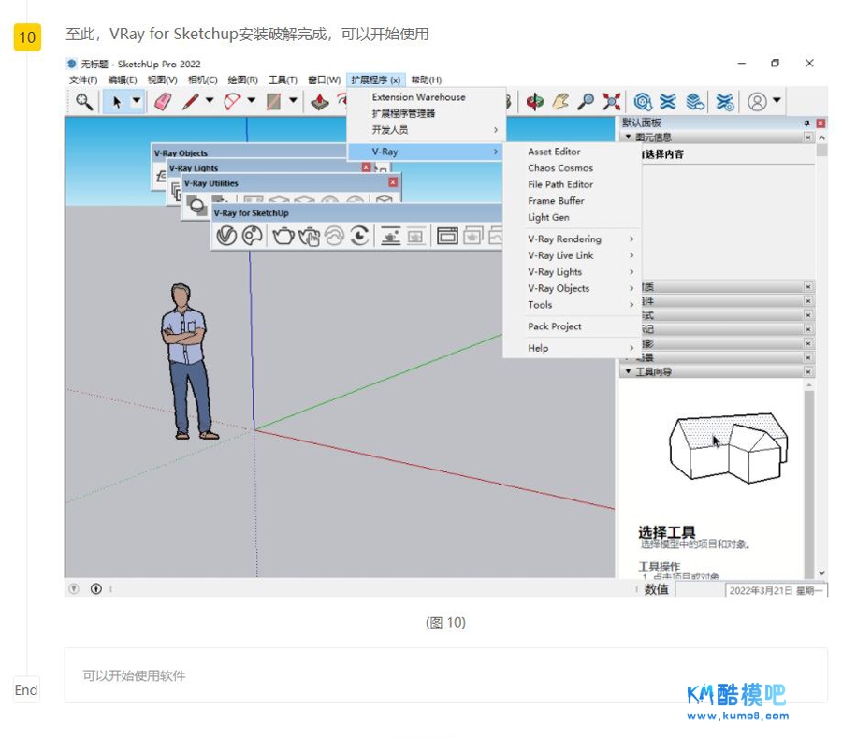
Task: Select the Pan hand tool
Action: (x=560, y=101)
